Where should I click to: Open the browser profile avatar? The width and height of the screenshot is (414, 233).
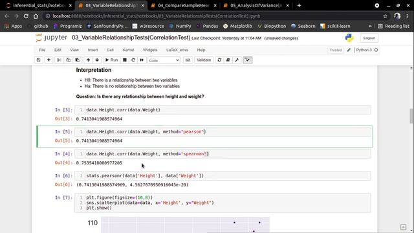(x=397, y=16)
